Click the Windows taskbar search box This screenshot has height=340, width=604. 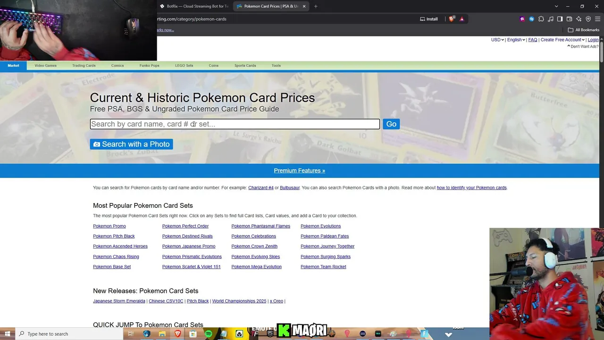click(x=69, y=334)
